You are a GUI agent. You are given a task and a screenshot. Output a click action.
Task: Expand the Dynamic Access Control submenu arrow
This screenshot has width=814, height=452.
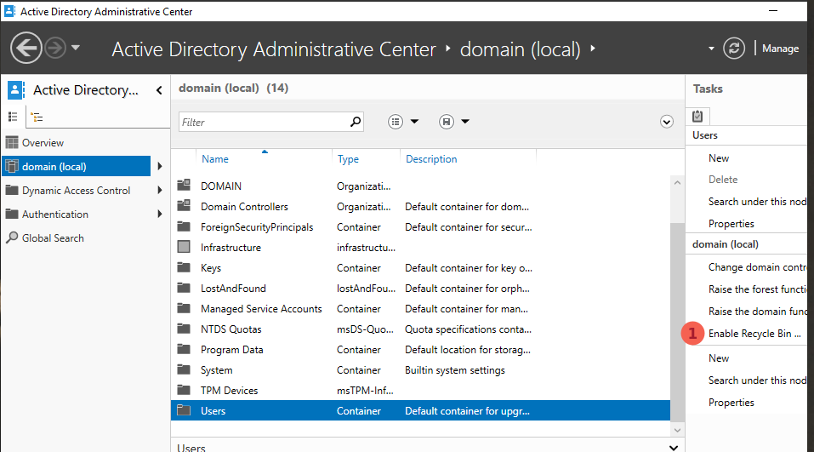160,191
